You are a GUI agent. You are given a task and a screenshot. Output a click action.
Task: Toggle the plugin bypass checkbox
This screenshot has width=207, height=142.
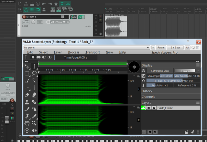click(x=198, y=47)
